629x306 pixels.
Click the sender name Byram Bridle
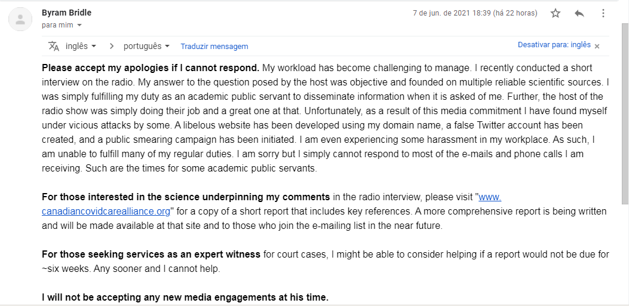[66, 13]
